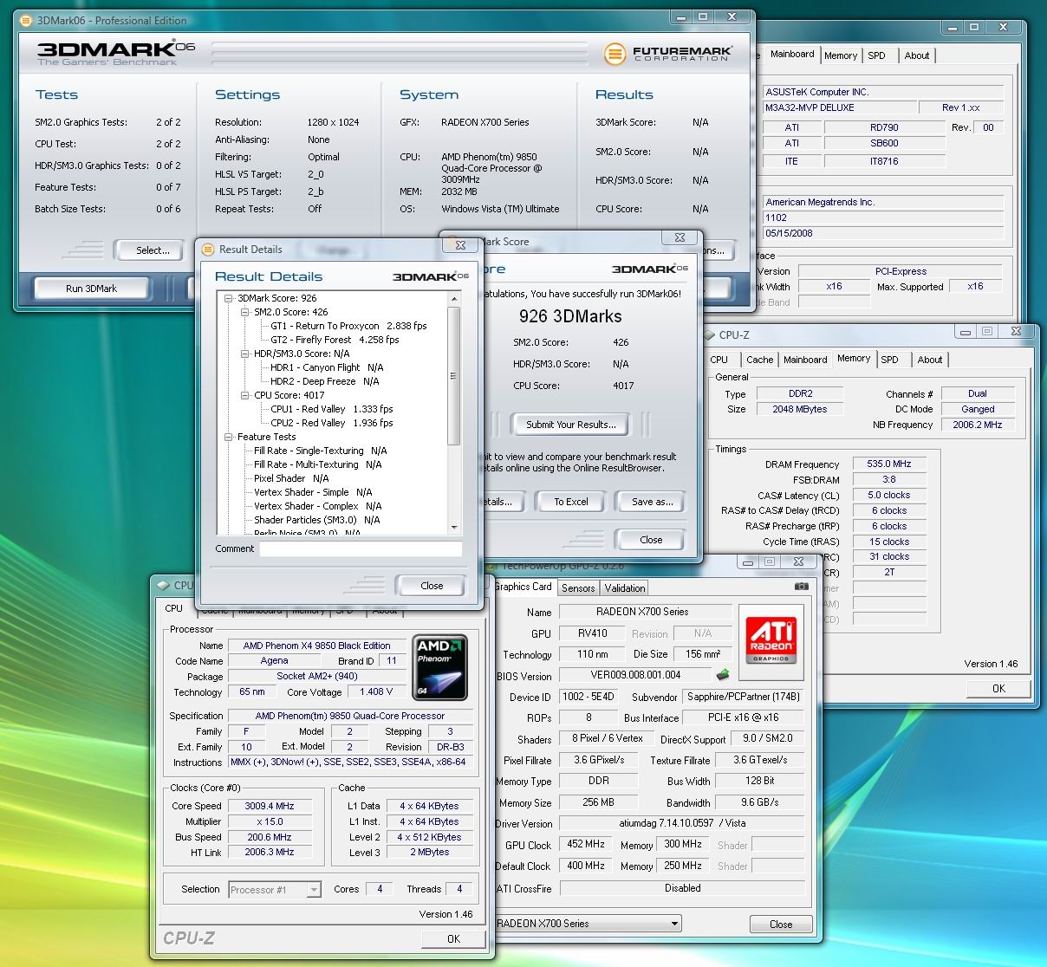Click OK in the CPU-Z CPU window
The width and height of the screenshot is (1047, 967).
(453, 939)
